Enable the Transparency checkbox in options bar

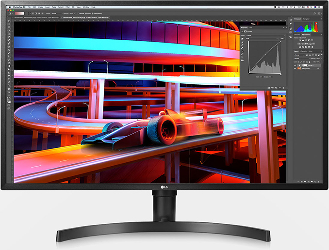click(93, 14)
